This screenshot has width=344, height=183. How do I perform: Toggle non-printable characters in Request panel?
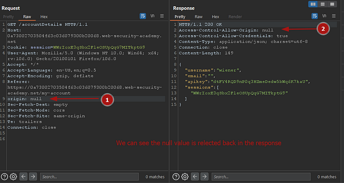click(x=152, y=16)
